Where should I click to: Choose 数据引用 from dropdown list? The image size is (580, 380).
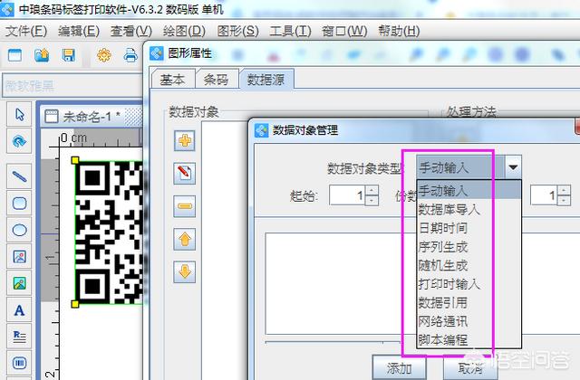tap(469, 302)
